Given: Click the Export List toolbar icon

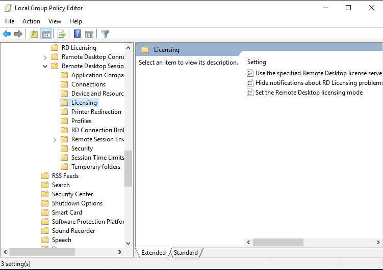Looking at the screenshot, I should [62, 34].
